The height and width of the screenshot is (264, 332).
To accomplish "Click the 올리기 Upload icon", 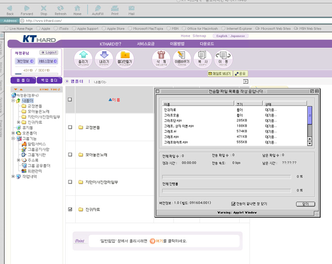I will pos(83,59).
